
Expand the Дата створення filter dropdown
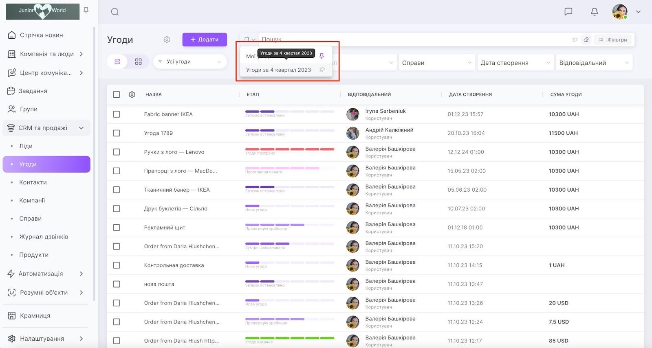coord(515,63)
